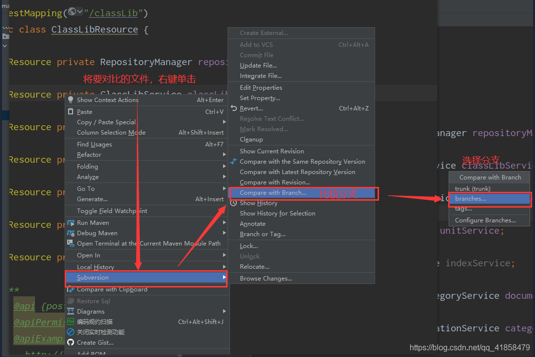Click the /classLib mapping link in the code
Viewport: 535px width, 357px height.
point(114,13)
